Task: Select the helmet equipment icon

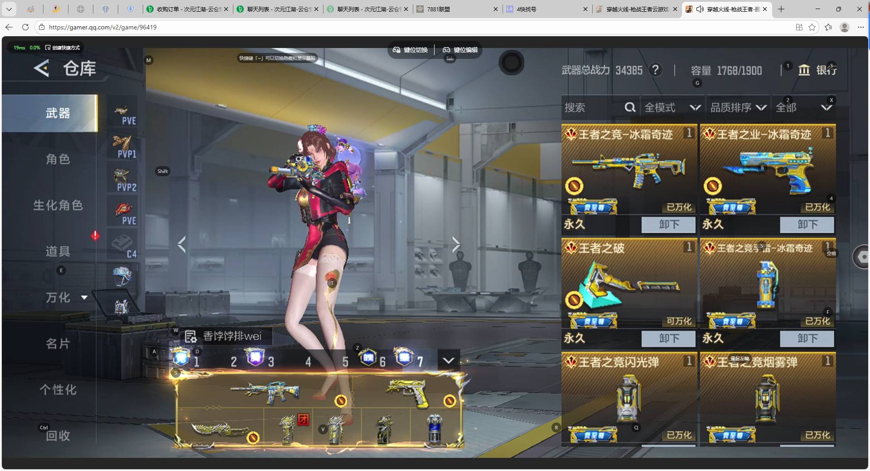Action: pos(122,276)
